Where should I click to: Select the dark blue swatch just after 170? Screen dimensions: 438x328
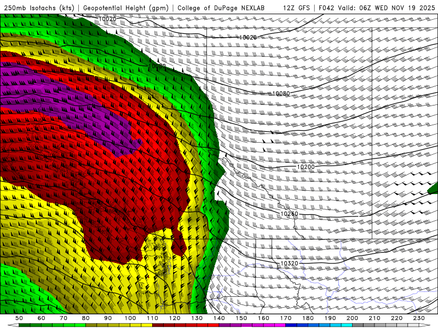pos(291,325)
